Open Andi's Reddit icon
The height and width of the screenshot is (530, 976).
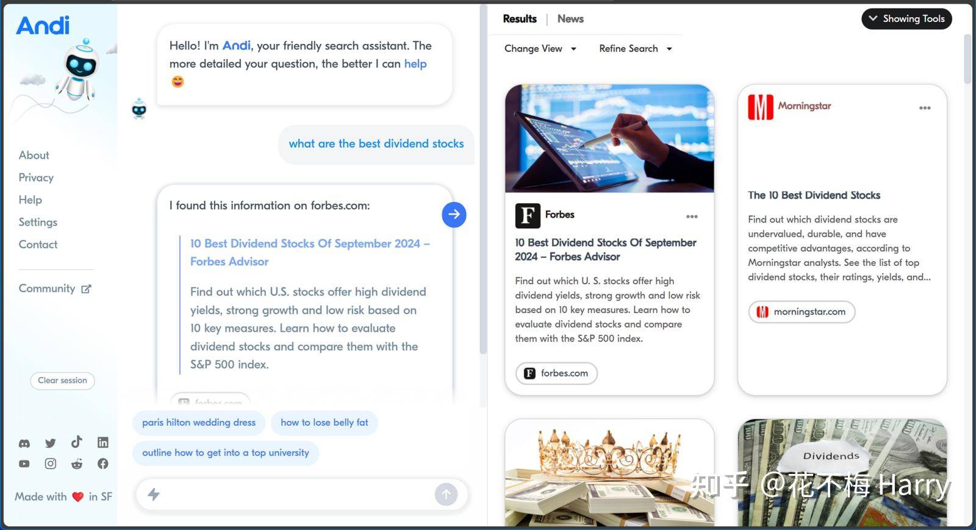coord(77,464)
